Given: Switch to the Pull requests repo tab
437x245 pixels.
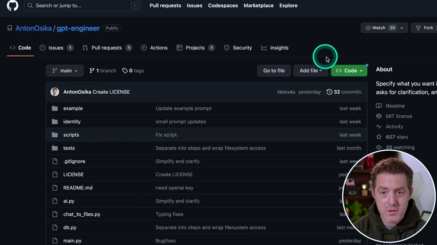Looking at the screenshot, I should 107,48.
